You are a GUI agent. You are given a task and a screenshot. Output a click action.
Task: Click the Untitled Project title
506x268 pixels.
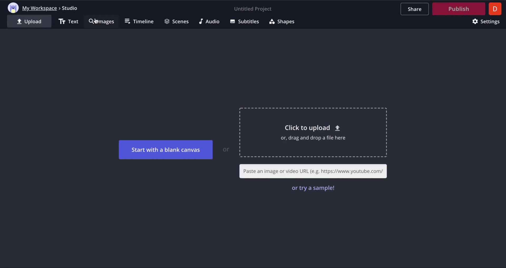[x=252, y=9]
